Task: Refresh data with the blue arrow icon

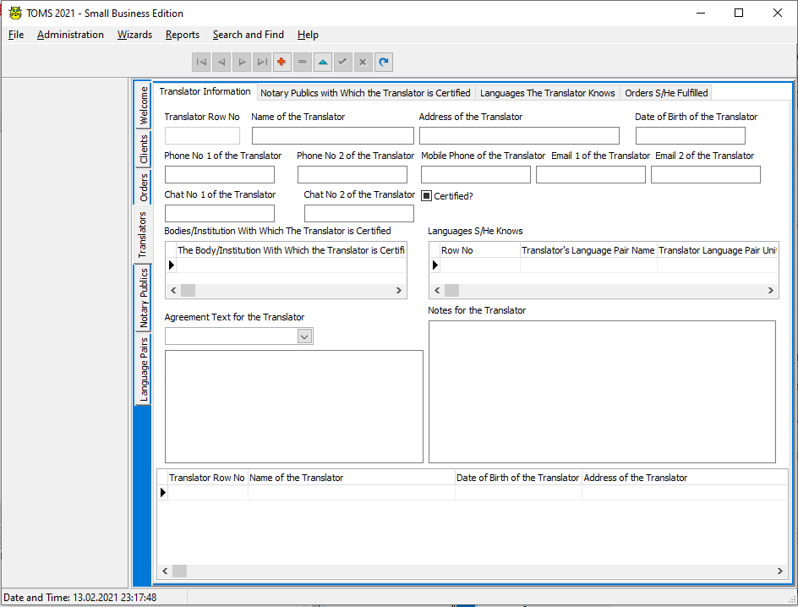Action: click(384, 62)
